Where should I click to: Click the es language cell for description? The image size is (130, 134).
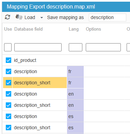coord(75,116)
